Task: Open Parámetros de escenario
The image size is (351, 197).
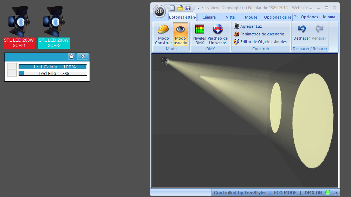Action: pyautogui.click(x=260, y=34)
